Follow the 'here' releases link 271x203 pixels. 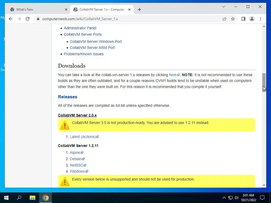pyautogui.click(x=174, y=75)
